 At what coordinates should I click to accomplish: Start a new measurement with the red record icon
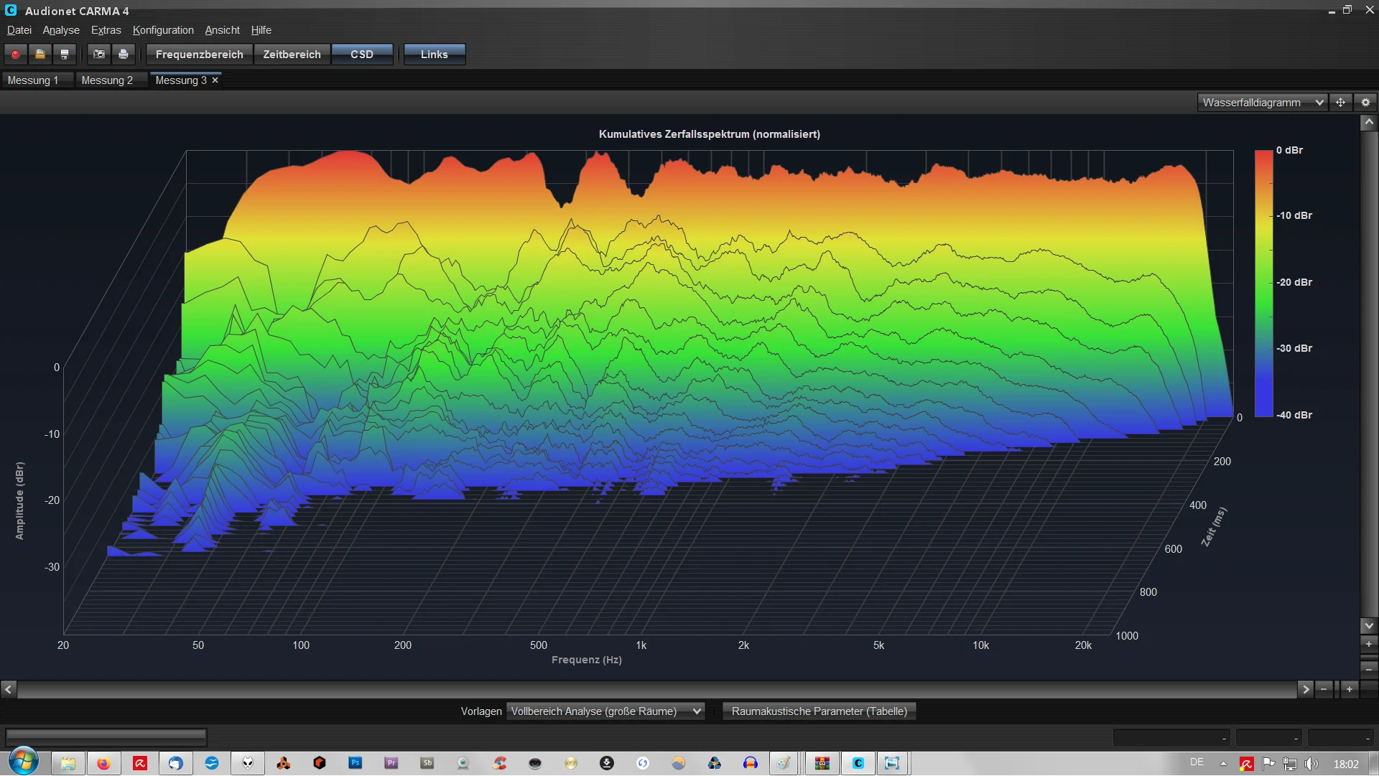(x=15, y=55)
